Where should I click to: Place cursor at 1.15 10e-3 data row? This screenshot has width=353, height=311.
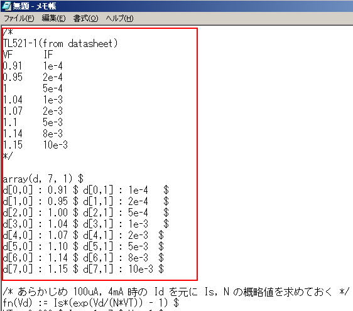35,145
